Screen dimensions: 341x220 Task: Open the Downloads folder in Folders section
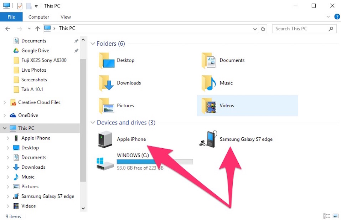120,83
